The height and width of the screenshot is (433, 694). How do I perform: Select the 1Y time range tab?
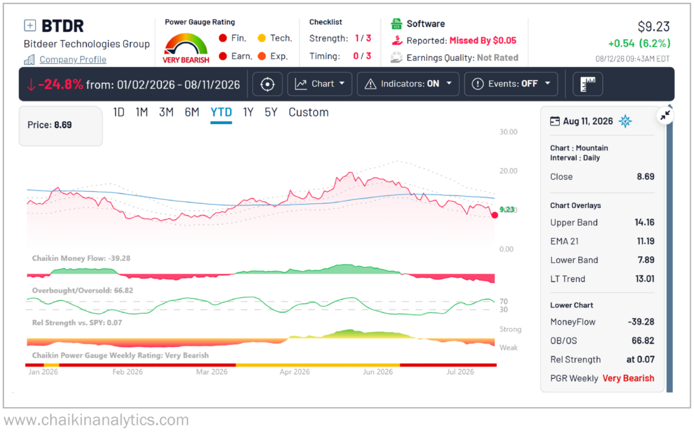[x=248, y=112]
